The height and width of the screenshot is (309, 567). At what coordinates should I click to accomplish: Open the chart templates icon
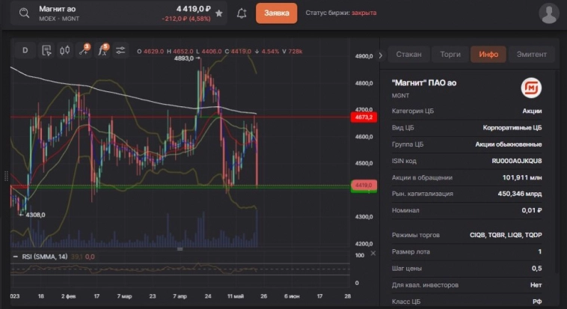[x=46, y=50]
